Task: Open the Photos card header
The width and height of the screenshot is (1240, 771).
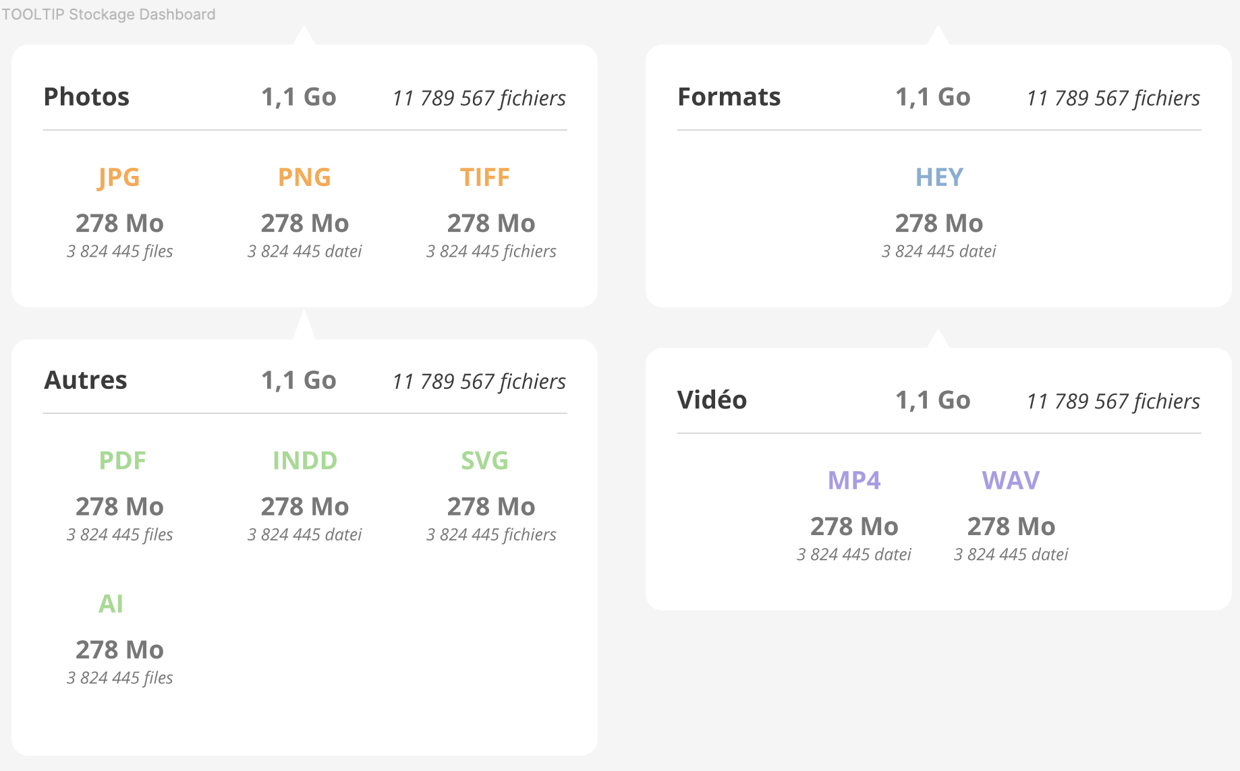Action: point(86,97)
